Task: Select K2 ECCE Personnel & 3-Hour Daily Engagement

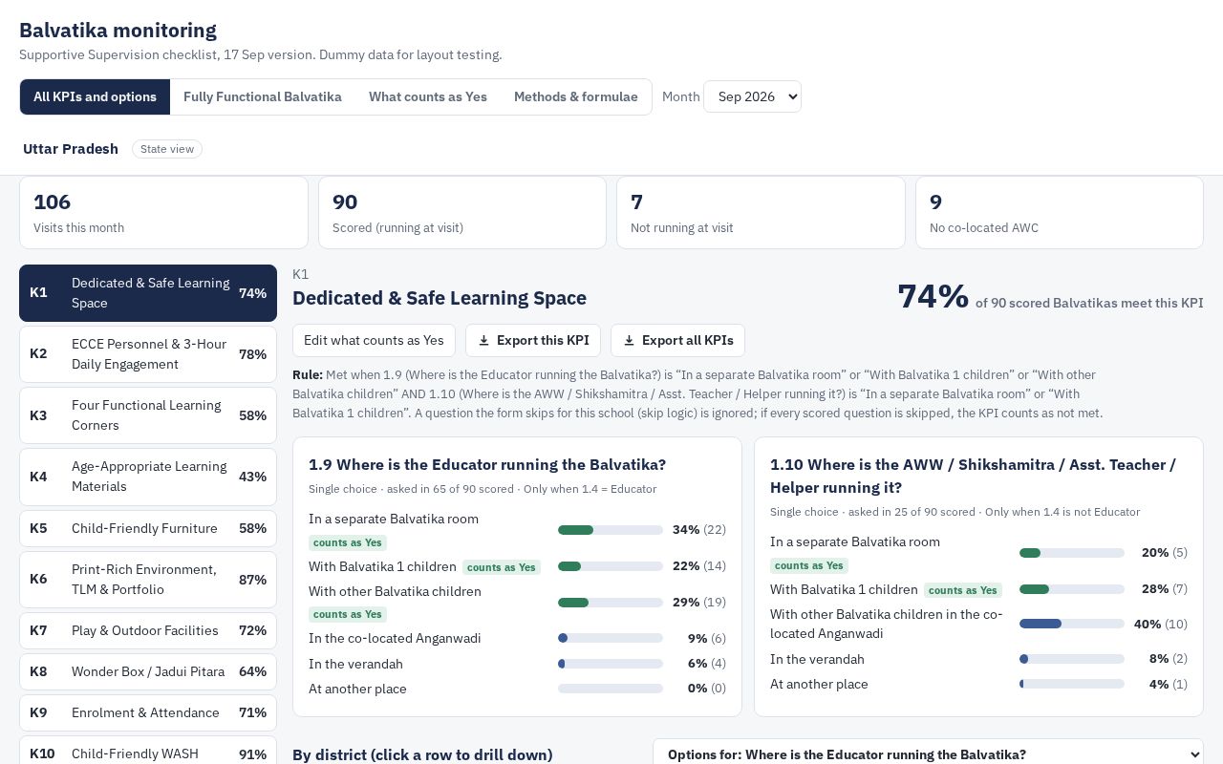Action: click(148, 354)
